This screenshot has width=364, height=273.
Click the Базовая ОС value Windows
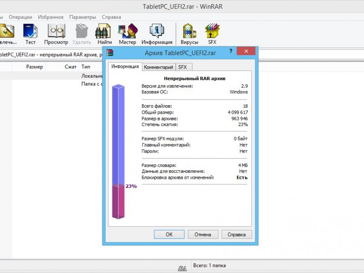(238, 92)
